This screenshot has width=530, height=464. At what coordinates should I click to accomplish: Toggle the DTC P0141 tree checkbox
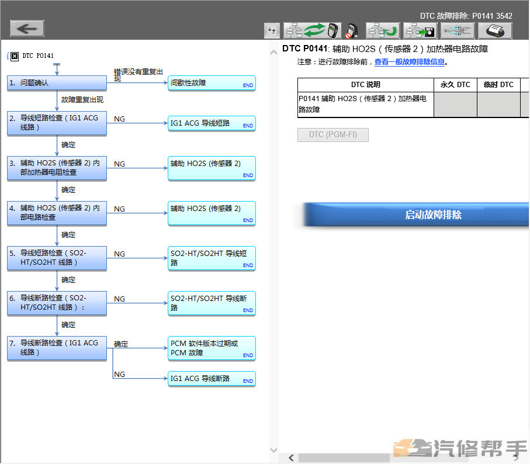point(15,56)
